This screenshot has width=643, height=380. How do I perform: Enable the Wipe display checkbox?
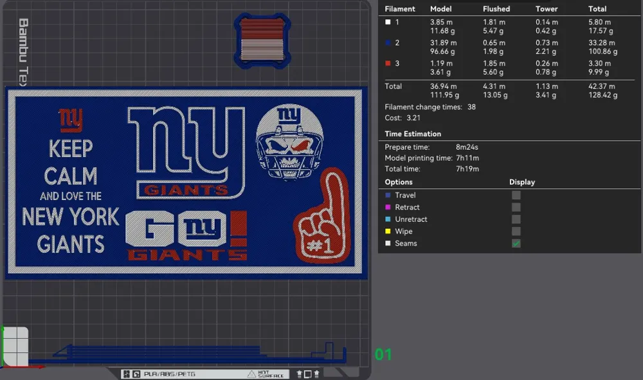(516, 231)
